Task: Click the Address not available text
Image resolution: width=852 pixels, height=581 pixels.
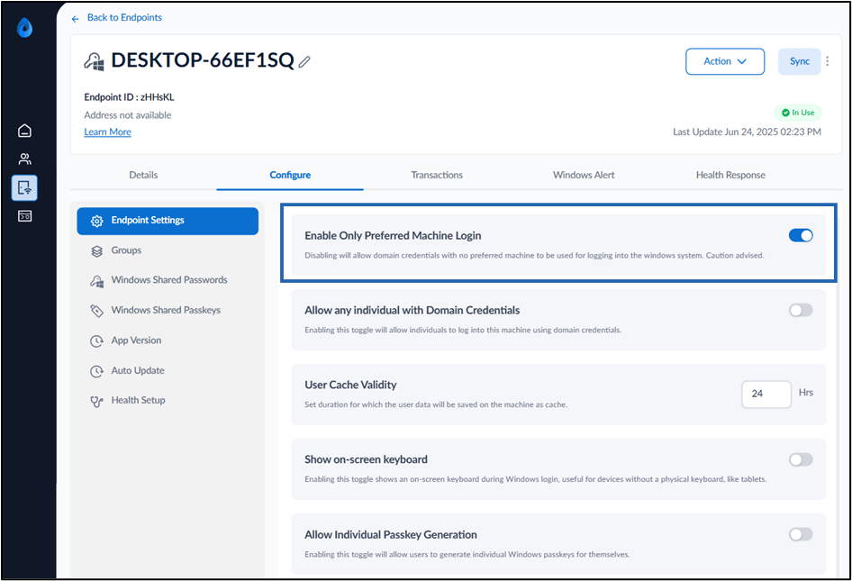Action: pyautogui.click(x=127, y=115)
